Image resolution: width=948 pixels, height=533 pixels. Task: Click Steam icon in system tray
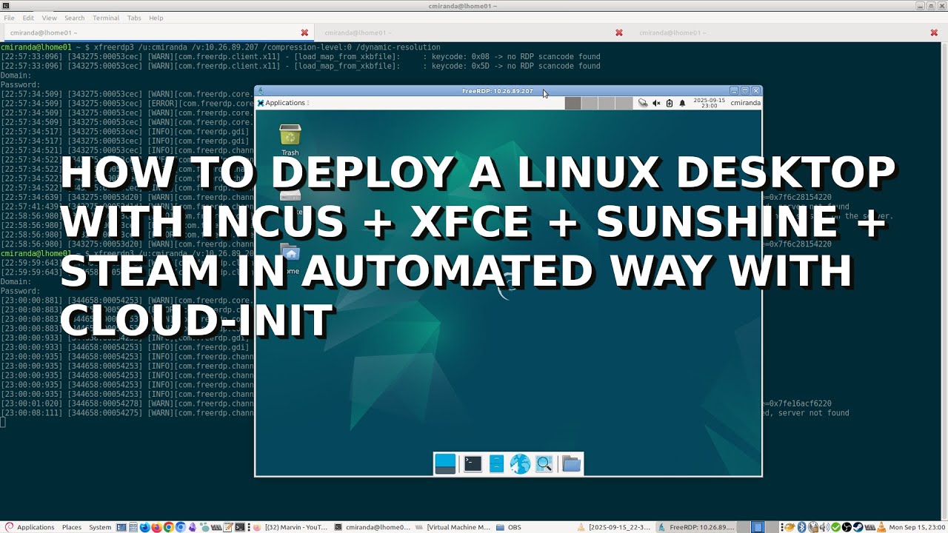(858, 527)
